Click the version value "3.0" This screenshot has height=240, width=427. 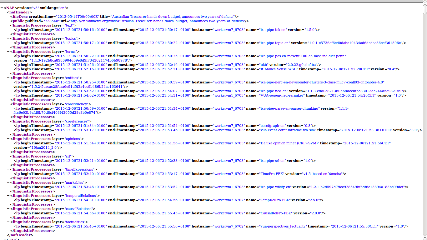[414, 130]
